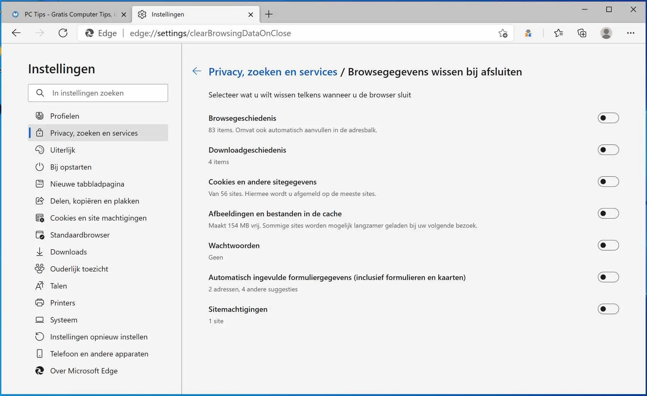Click the Ouderlijk toezicht family icon
The height and width of the screenshot is (396, 647).
(40, 269)
